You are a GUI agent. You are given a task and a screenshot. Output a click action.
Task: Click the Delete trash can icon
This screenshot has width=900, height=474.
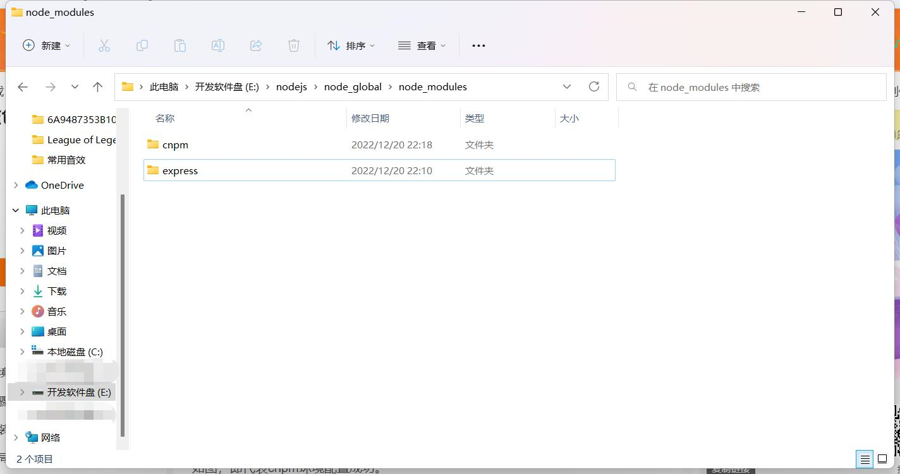[294, 45]
